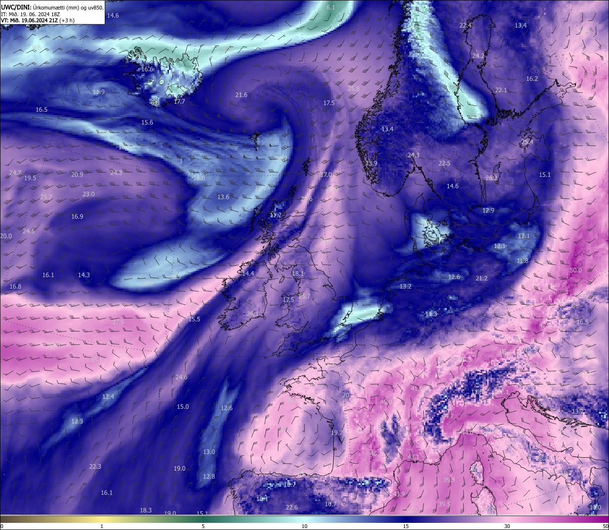Click the 18.1 value over Britain
The image size is (609, 530).
[x=298, y=274]
